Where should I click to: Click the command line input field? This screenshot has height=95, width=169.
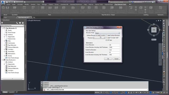point(95,90)
